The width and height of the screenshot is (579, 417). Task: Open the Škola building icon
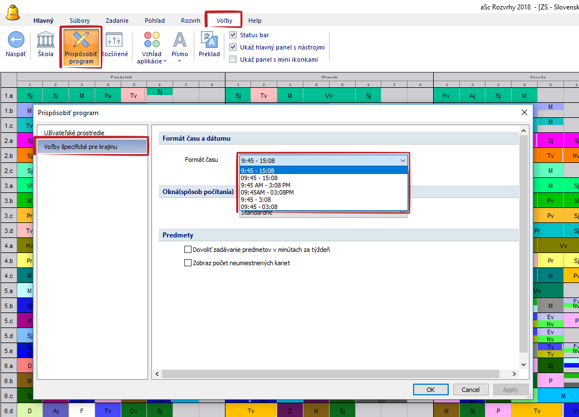pyautogui.click(x=46, y=40)
